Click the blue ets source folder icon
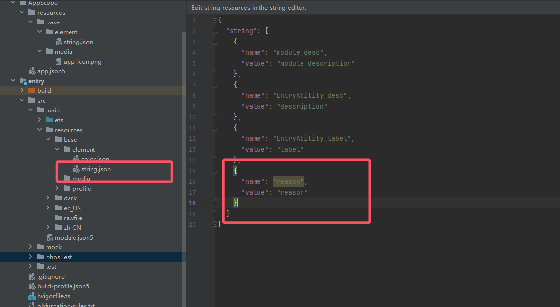This screenshot has height=307, width=560. coord(49,120)
